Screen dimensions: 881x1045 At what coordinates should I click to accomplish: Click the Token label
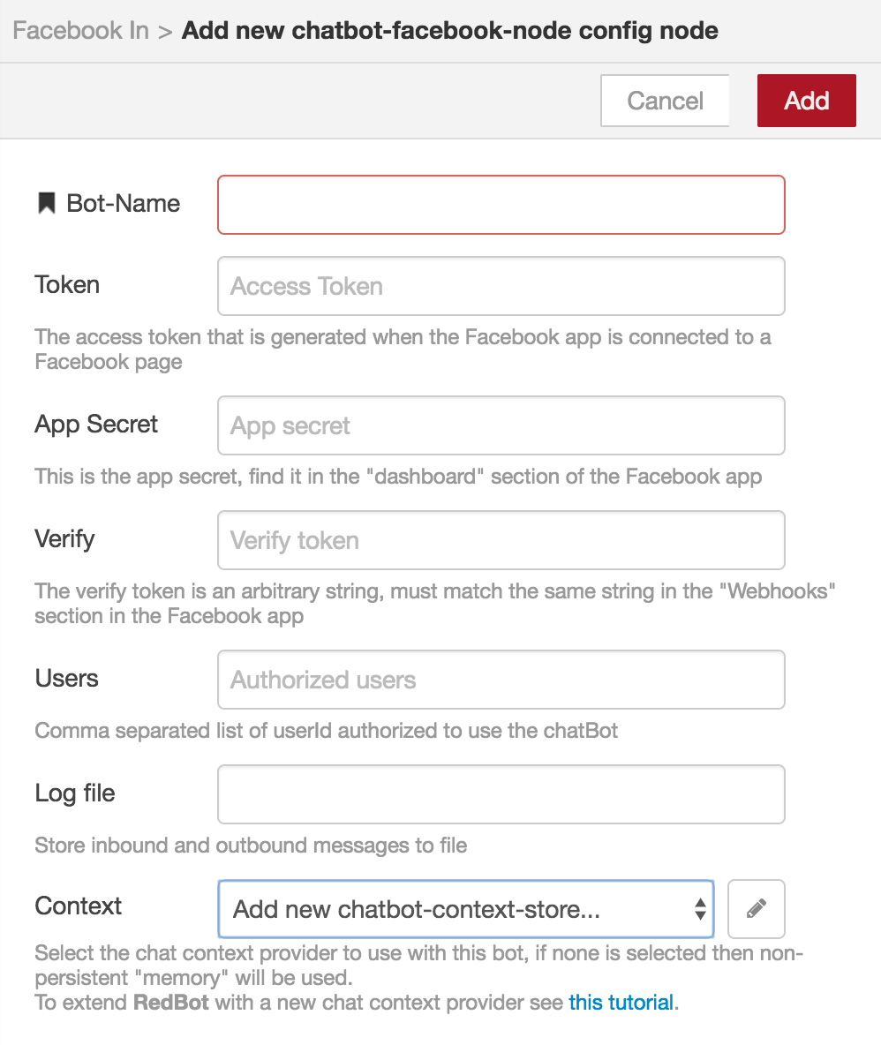point(67,284)
